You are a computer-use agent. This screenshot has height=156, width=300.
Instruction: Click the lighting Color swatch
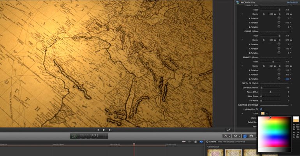coord(263,113)
